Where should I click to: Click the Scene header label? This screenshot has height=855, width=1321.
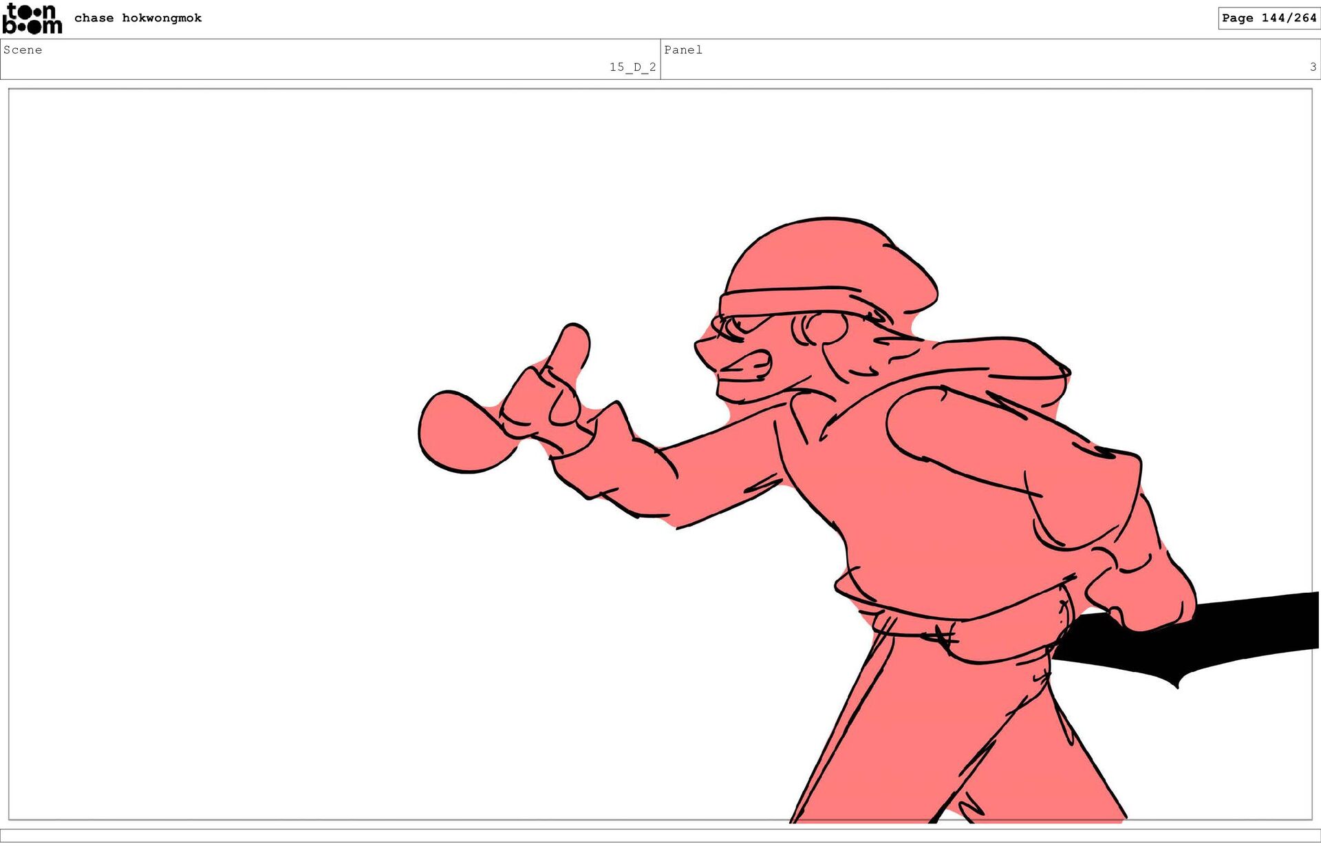point(23,50)
